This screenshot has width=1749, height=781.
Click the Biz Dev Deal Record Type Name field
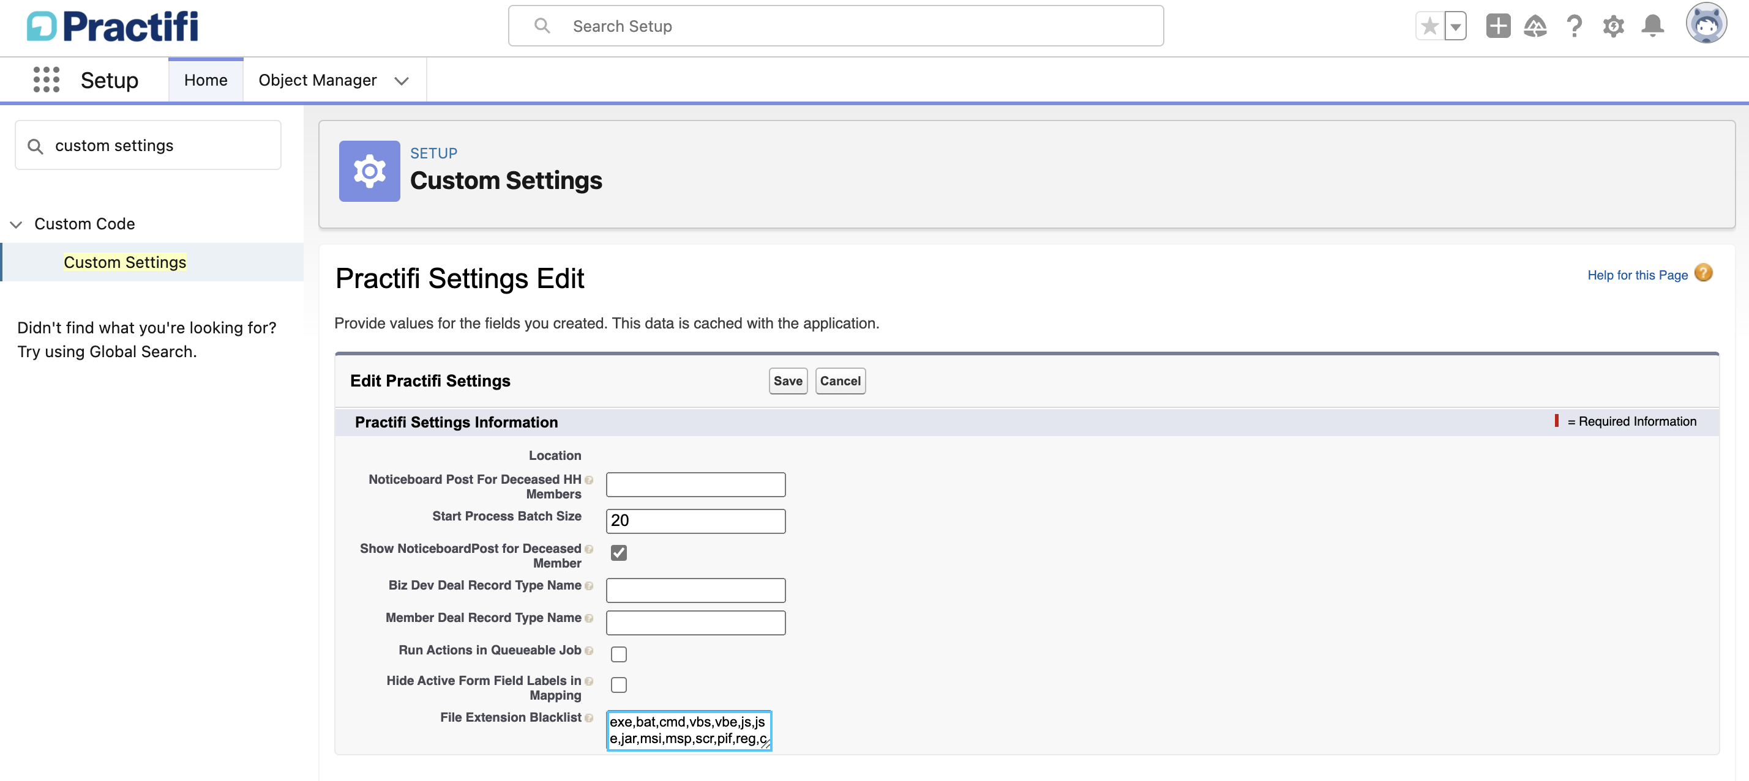[x=695, y=590]
